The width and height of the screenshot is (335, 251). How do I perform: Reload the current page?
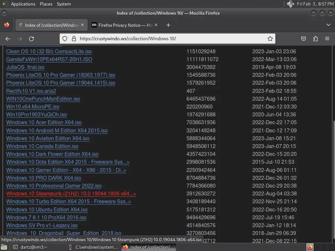[31, 39]
